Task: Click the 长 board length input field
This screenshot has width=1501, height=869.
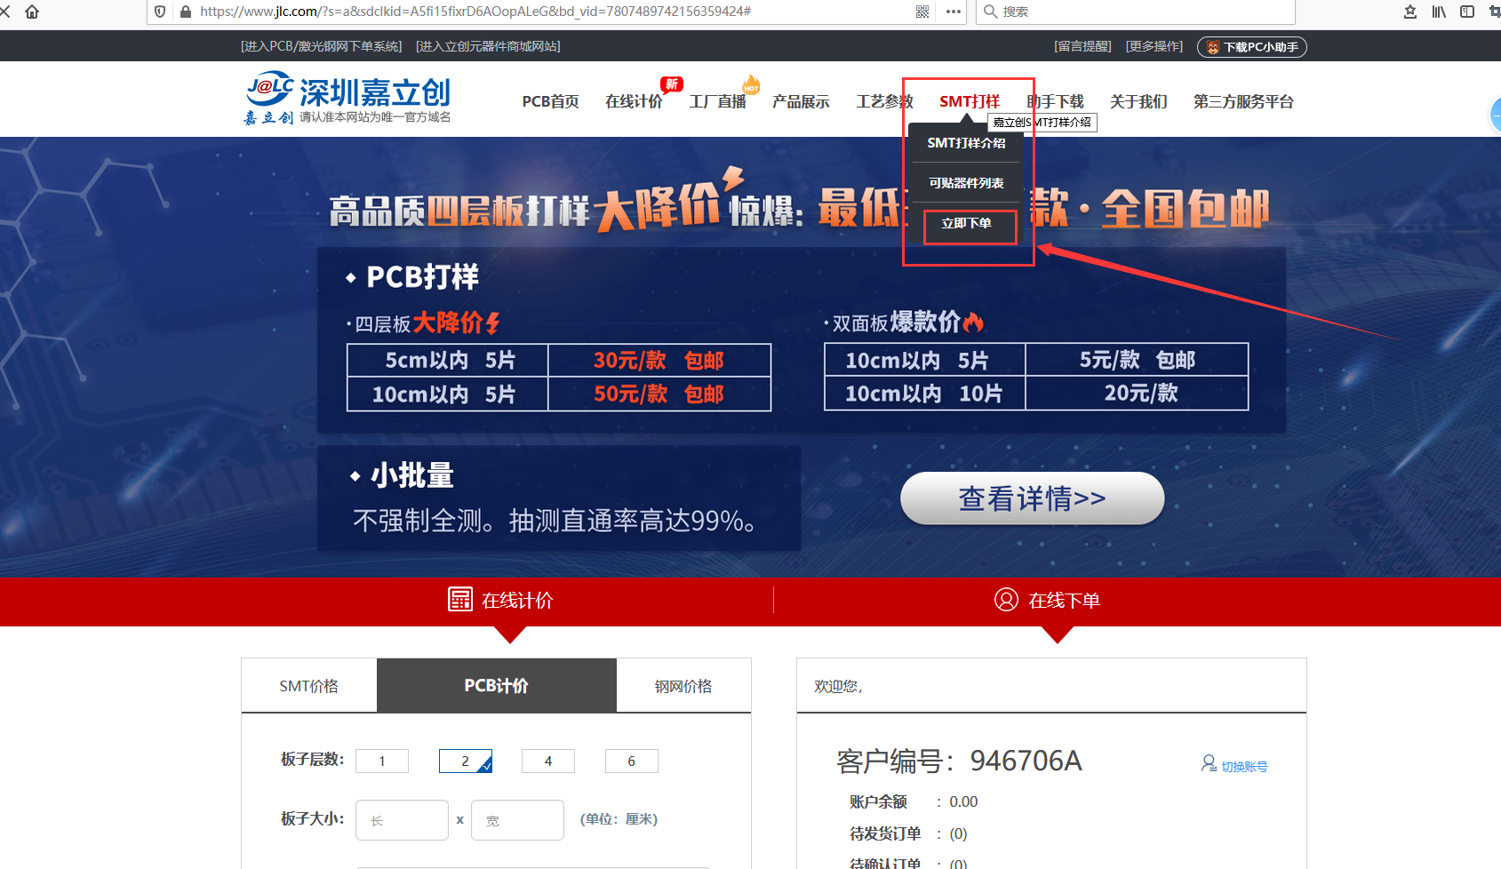Action: click(x=402, y=819)
